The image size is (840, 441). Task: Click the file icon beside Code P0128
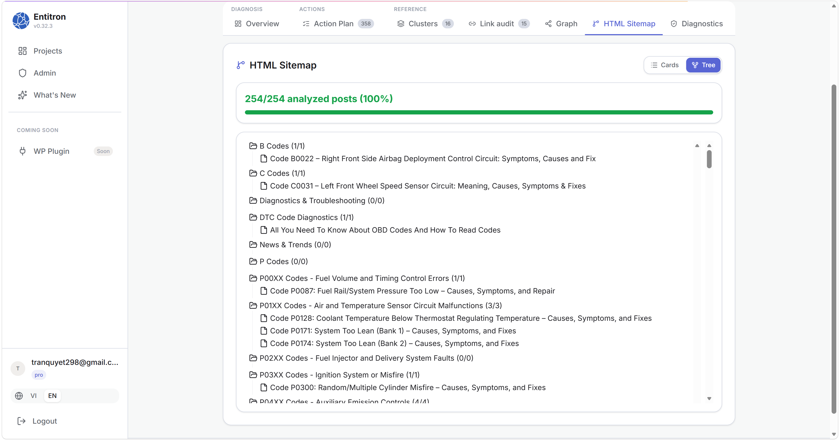(x=264, y=318)
